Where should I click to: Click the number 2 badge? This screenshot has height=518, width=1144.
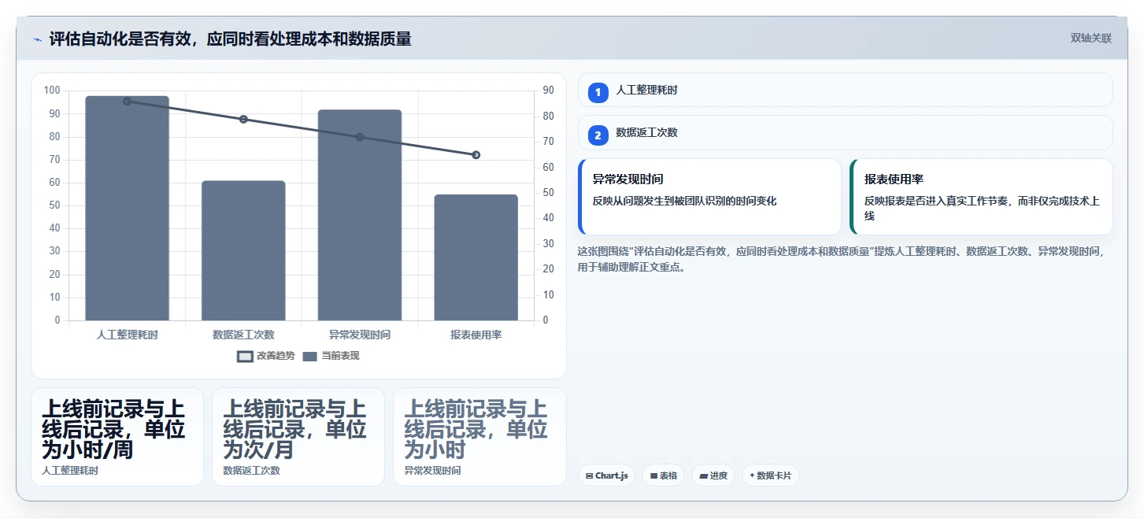point(598,135)
